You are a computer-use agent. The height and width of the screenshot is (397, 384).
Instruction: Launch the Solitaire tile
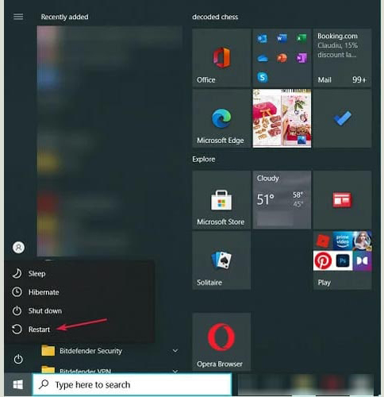pyautogui.click(x=221, y=260)
